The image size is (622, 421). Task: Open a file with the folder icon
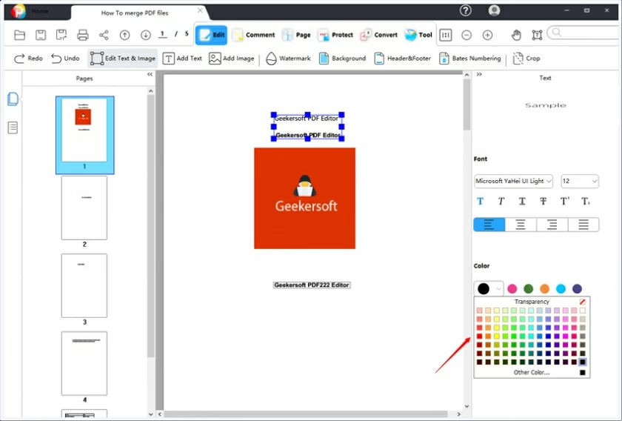point(19,35)
